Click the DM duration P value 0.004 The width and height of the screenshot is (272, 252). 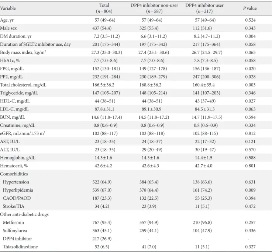click(x=250, y=36)
